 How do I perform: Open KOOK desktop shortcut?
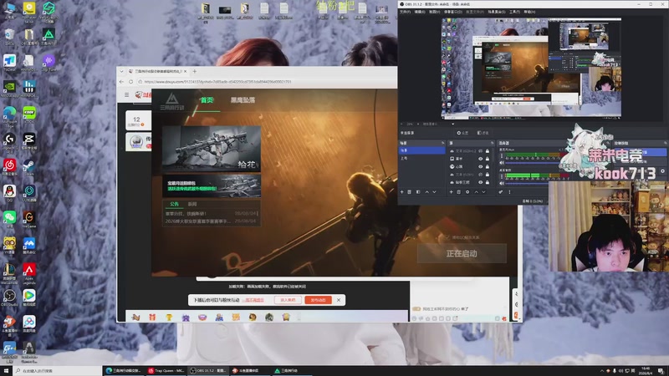coord(29,114)
